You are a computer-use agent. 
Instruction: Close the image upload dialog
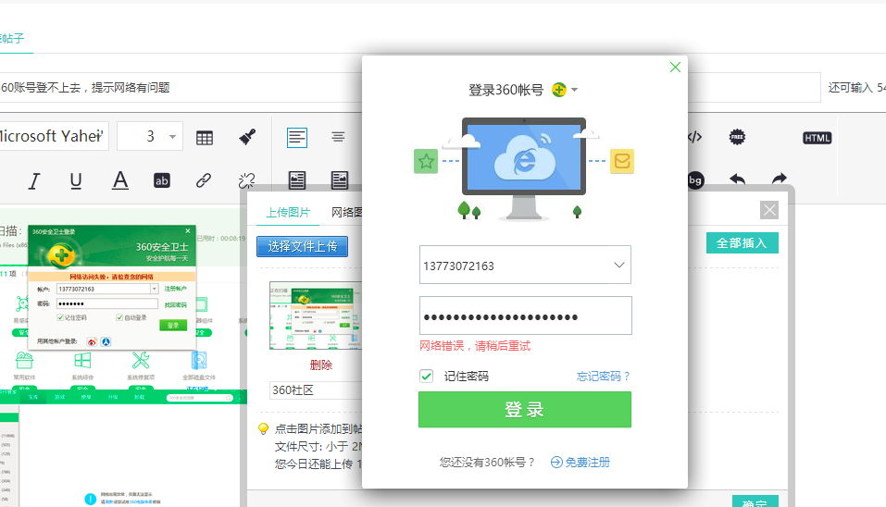coord(769,210)
